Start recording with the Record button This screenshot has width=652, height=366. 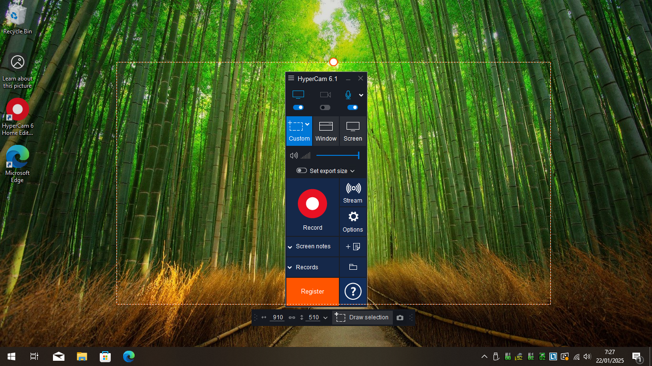pyautogui.click(x=313, y=208)
